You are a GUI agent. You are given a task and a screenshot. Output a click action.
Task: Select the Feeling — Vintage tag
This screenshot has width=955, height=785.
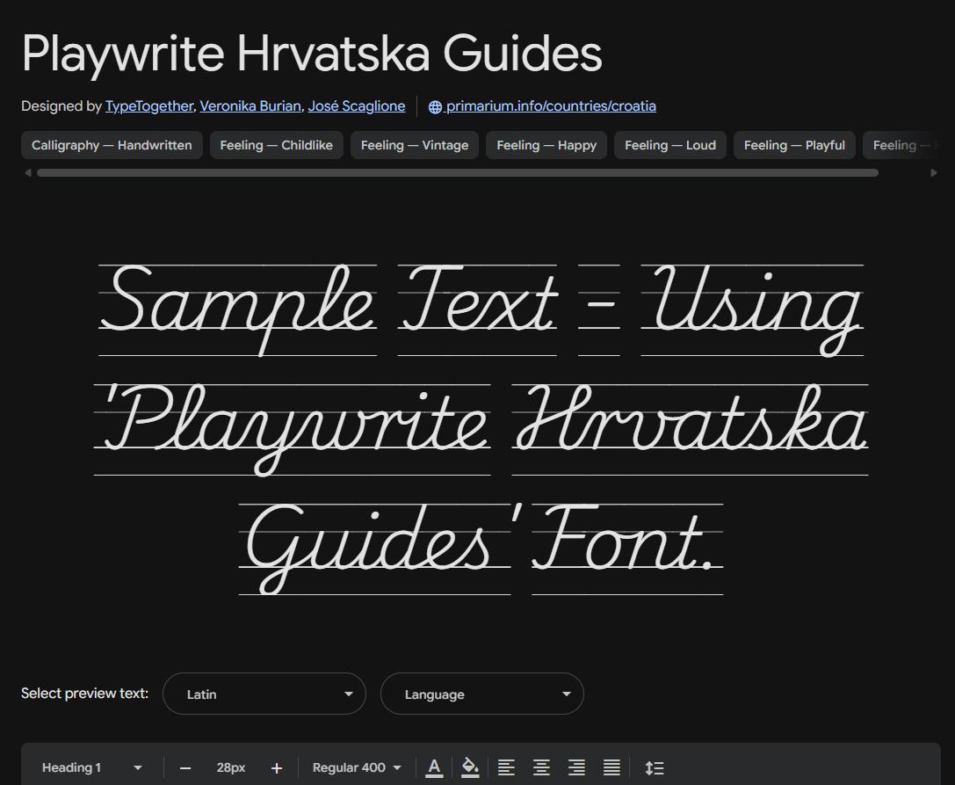(x=414, y=145)
